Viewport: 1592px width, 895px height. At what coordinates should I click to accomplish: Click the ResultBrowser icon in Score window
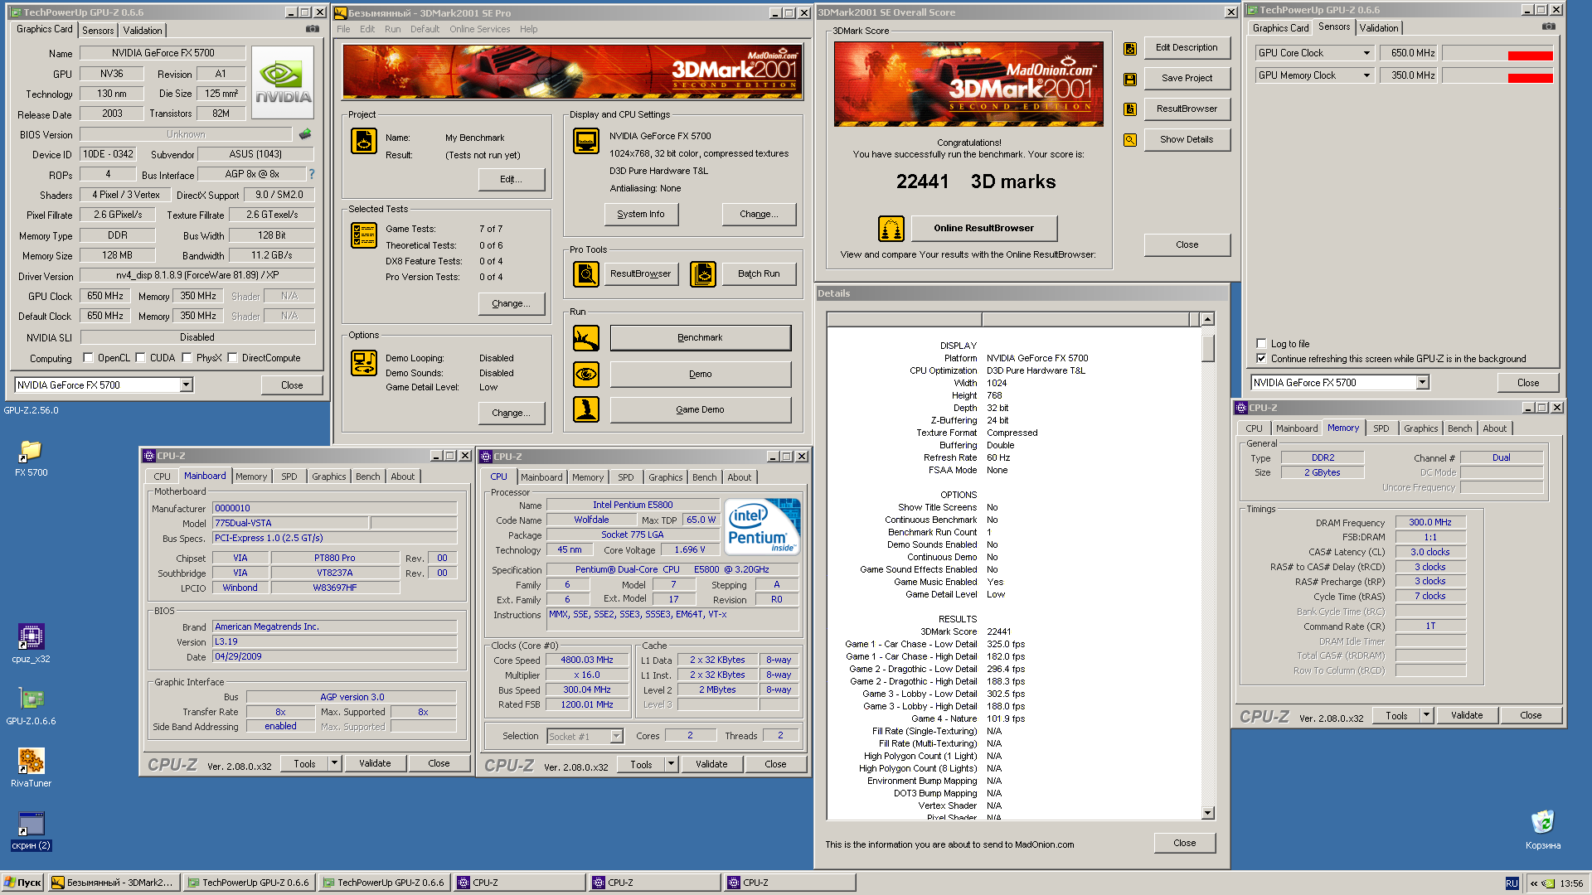click(1130, 109)
